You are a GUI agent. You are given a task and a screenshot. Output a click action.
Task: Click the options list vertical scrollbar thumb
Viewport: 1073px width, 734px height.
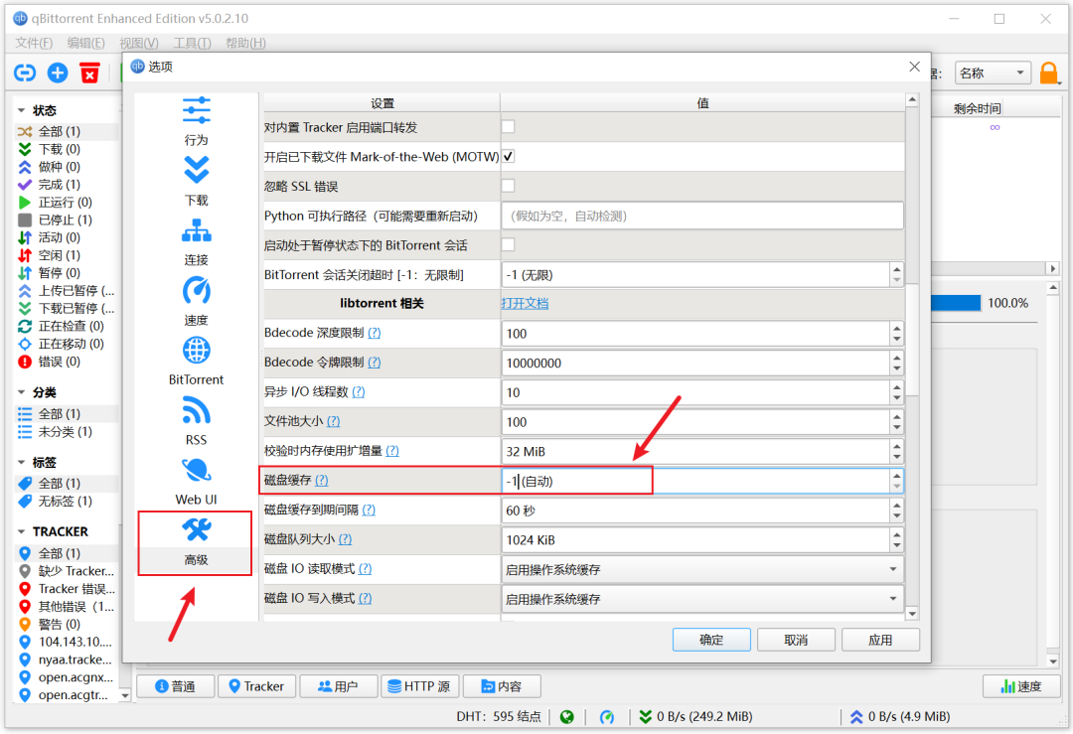tap(911, 339)
